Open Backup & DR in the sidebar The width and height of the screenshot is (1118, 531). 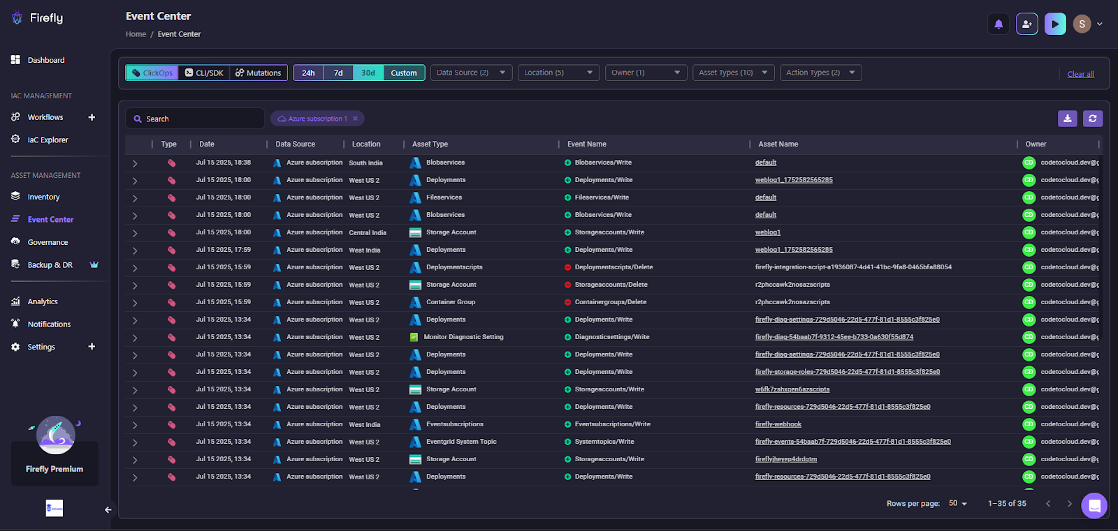tap(50, 265)
